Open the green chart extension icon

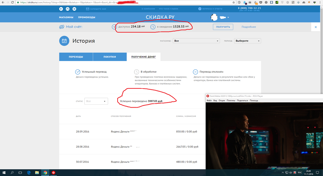[x=277, y=3]
